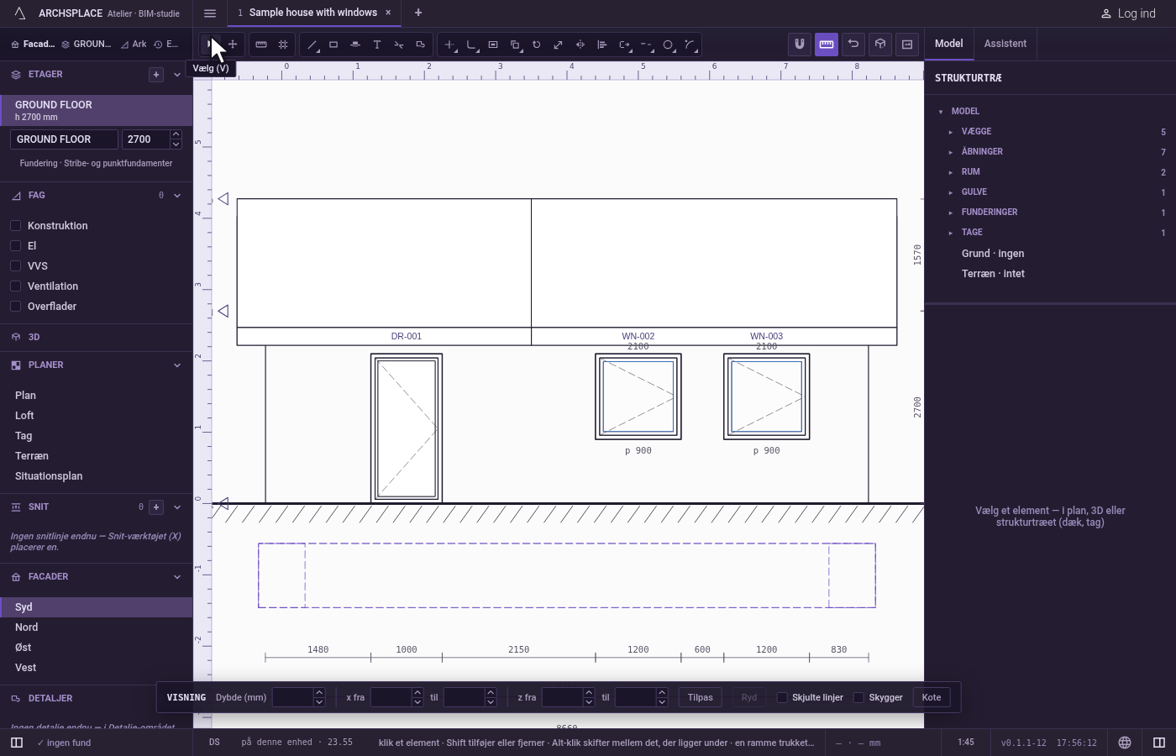Add a new tab with plus button

418,13
